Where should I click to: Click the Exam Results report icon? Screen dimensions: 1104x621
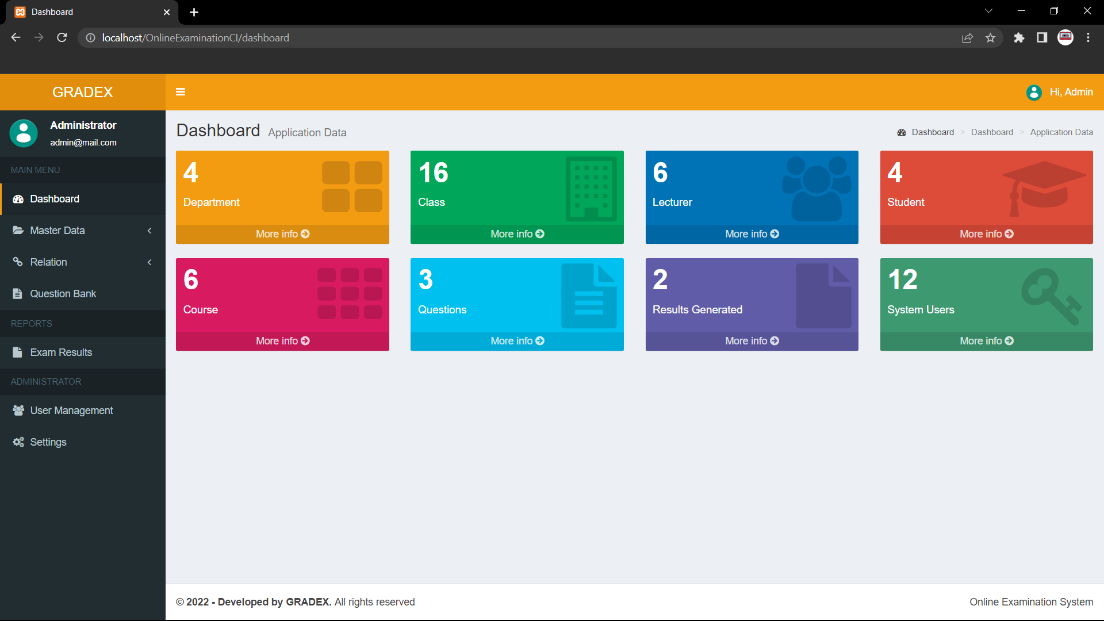click(18, 352)
